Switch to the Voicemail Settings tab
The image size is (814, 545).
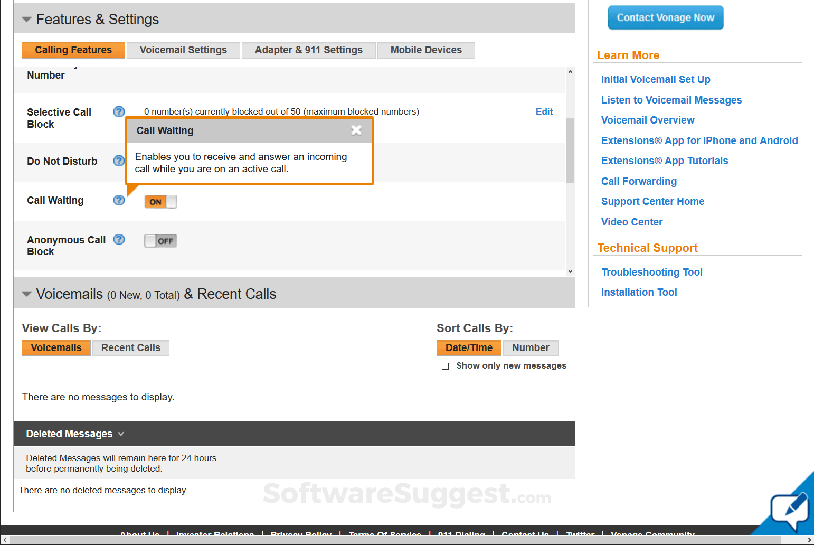183,50
